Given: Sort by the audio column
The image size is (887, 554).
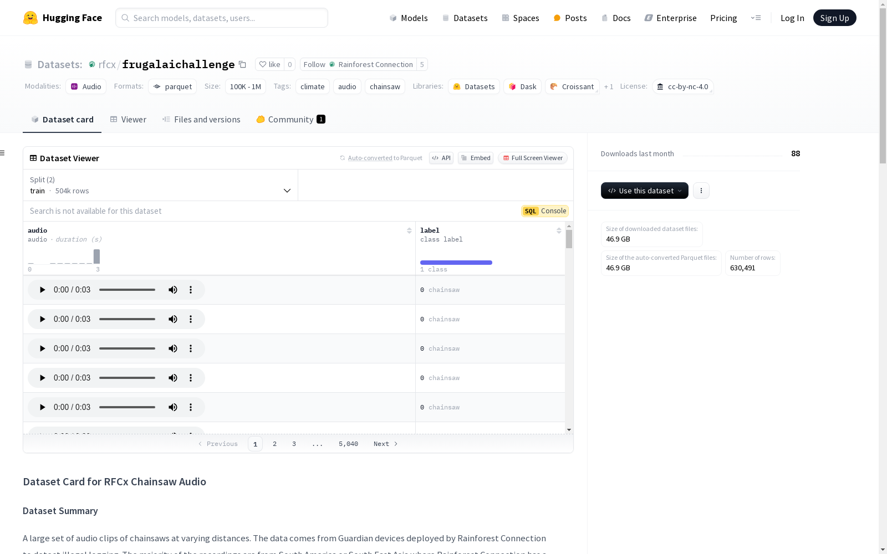Looking at the screenshot, I should (x=409, y=230).
